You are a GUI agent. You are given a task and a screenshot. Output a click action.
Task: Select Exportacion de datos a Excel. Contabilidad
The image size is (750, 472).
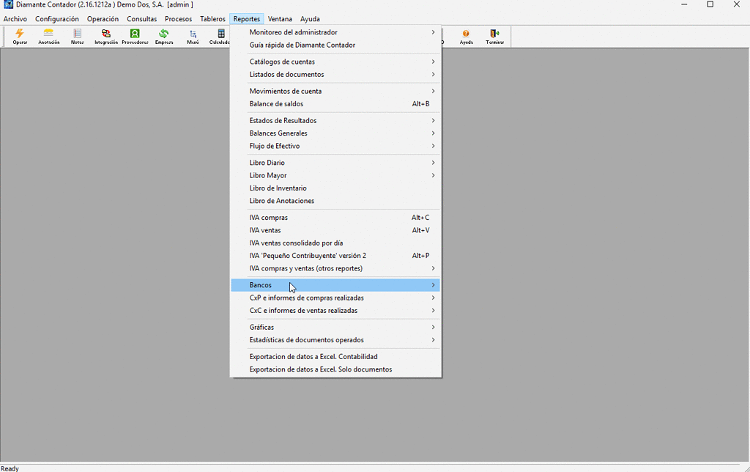click(x=335, y=357)
